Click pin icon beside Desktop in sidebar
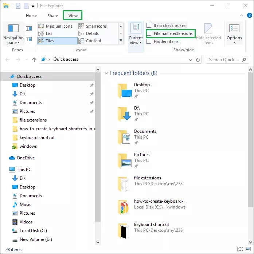This screenshot has width=254, height=254. click(x=92, y=85)
